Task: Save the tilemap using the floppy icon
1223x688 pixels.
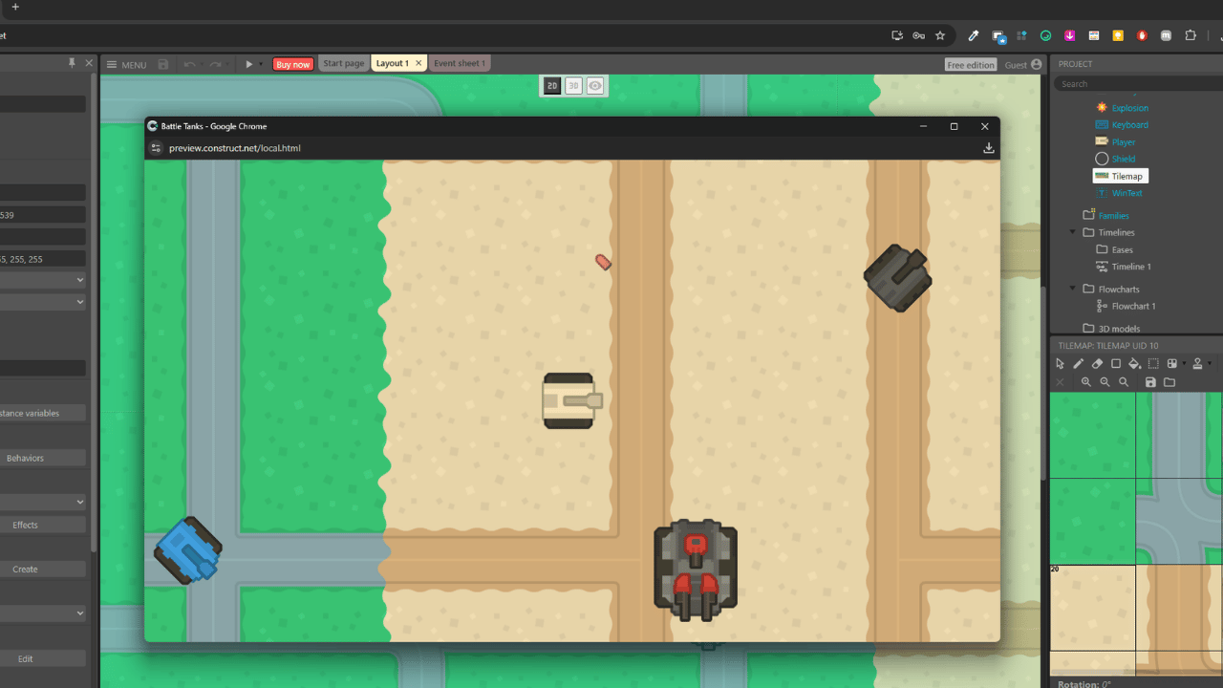Action: (x=1150, y=382)
